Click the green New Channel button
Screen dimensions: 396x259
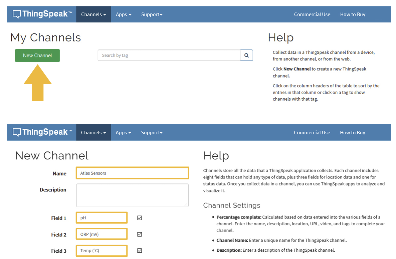[37, 55]
